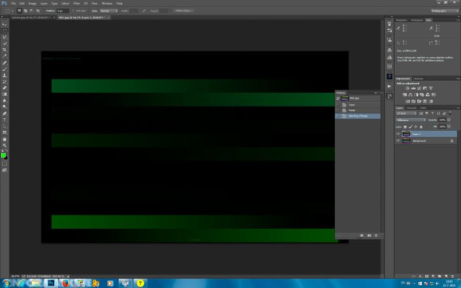Switch to the Histogram tab
461x288 pixels.
pyautogui.click(x=417, y=20)
